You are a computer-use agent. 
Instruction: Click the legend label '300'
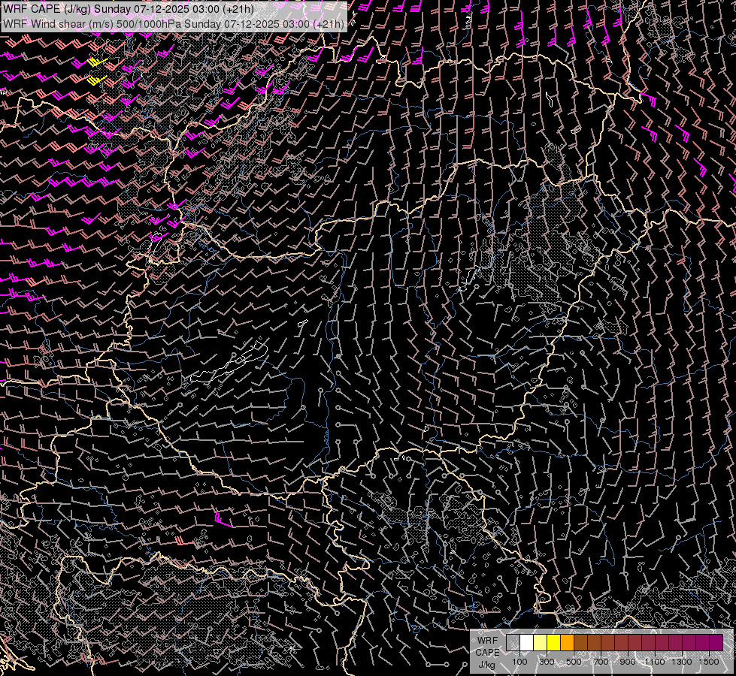(547, 662)
